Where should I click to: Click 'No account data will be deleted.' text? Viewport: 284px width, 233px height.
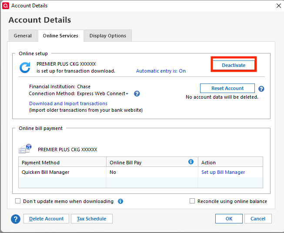pos(222,97)
